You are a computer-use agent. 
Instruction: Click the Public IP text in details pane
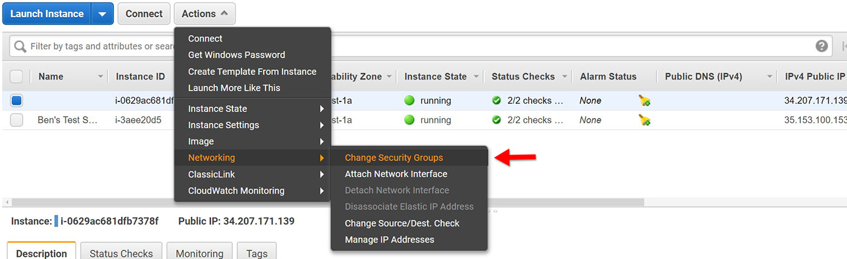point(237,221)
